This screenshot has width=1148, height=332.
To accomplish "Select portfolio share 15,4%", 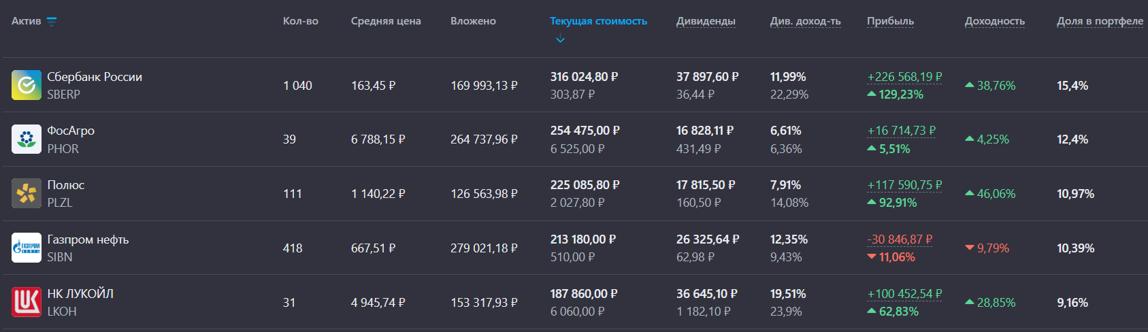I will click(1072, 86).
